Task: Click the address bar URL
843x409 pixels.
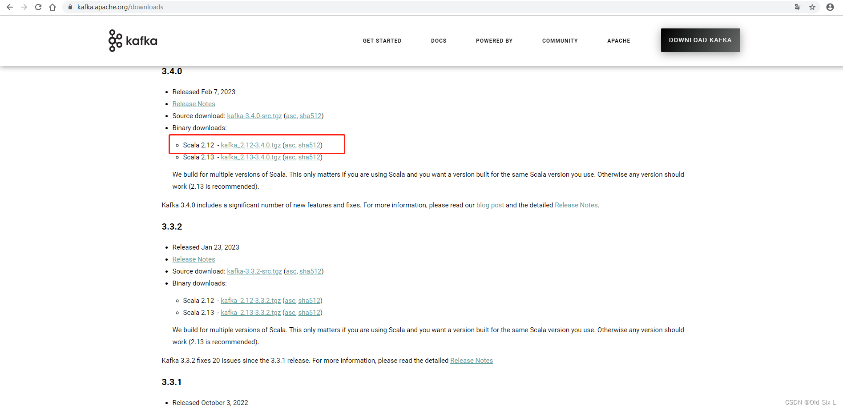Action: point(120,7)
